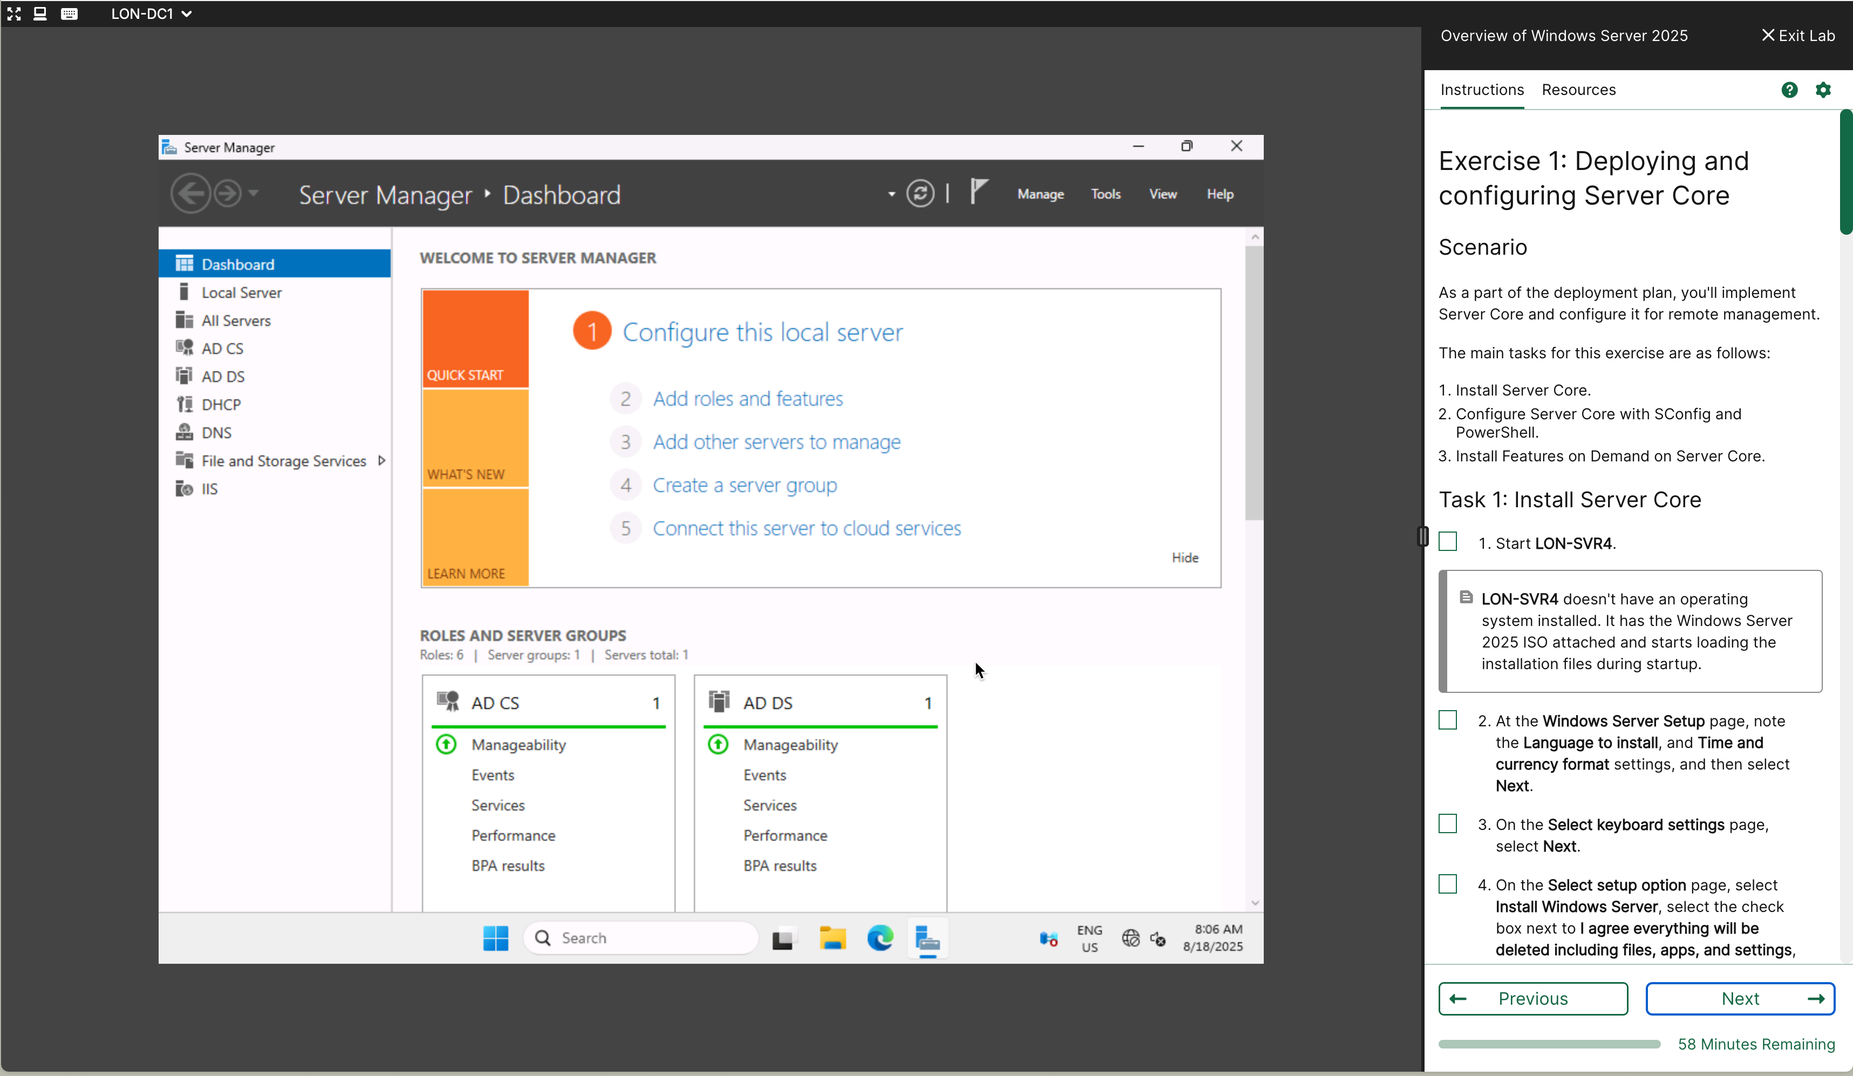This screenshot has width=1853, height=1076.
Task: Open File Explorer from the taskbar
Action: [833, 938]
